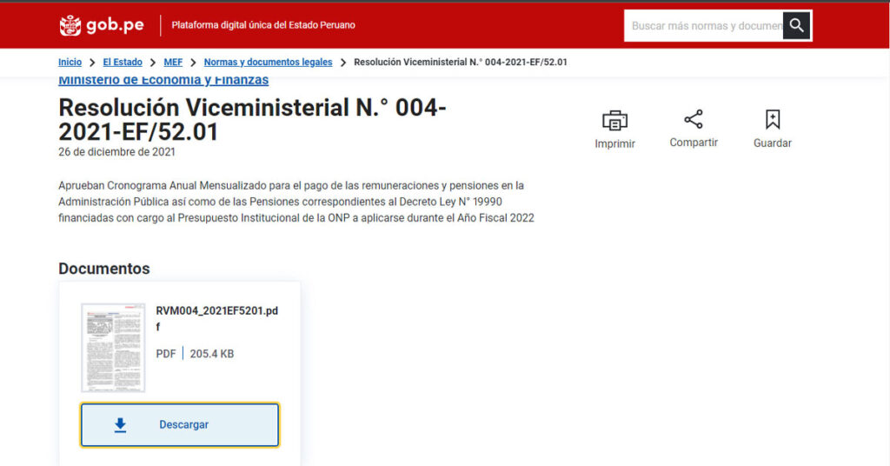Open the PDF document thumbnail preview
The width and height of the screenshot is (890, 466).
pos(113,348)
